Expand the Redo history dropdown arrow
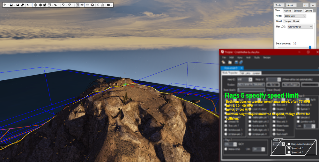Viewport: 319px width, 162px height. click(x=73, y=5)
